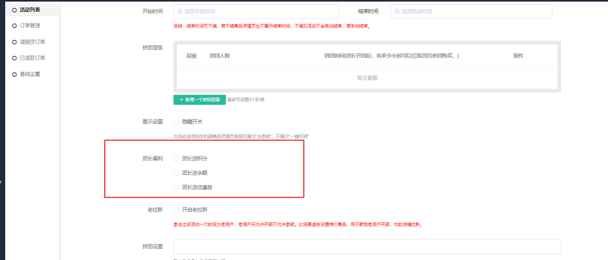Enable 团长送余额 checkbox

click(176, 173)
